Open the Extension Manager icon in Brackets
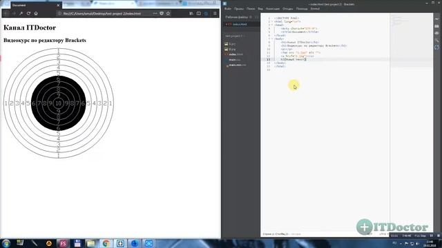The width and height of the screenshot is (442, 248). point(437,26)
